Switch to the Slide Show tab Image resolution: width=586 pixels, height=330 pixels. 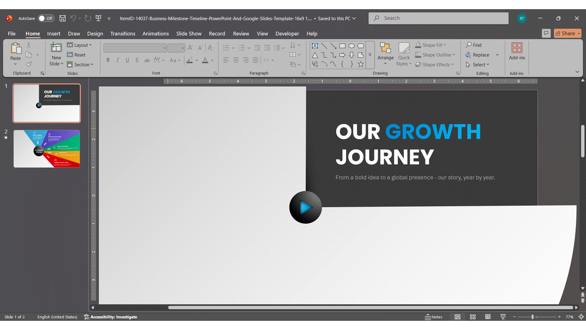coord(189,33)
